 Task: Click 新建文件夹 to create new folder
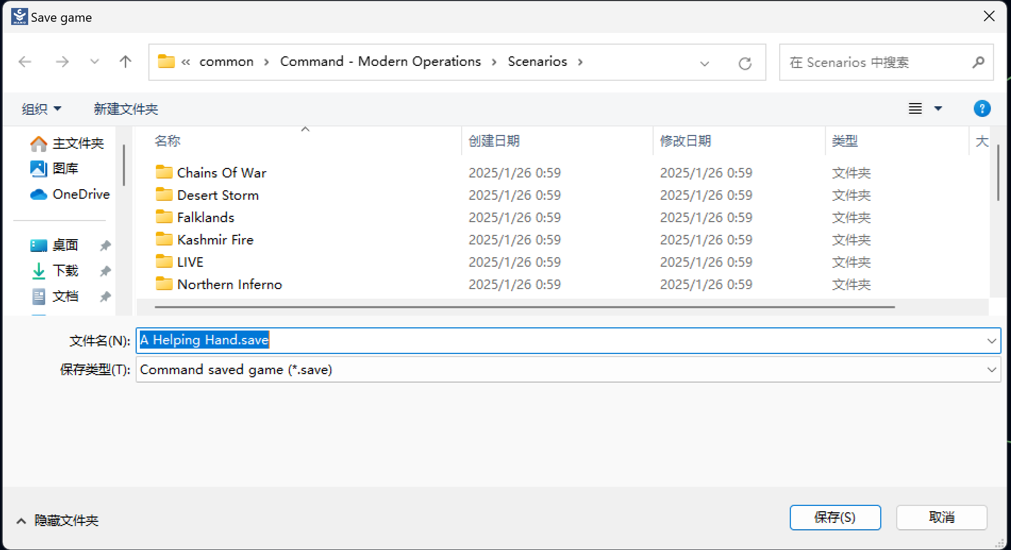tap(126, 109)
